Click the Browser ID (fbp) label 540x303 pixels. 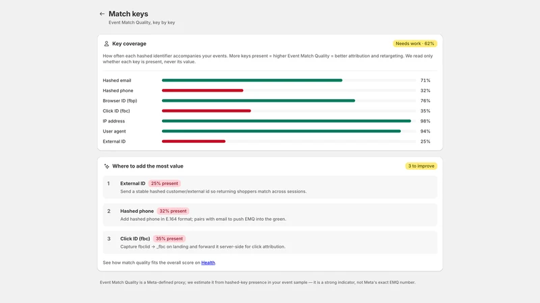[120, 100]
